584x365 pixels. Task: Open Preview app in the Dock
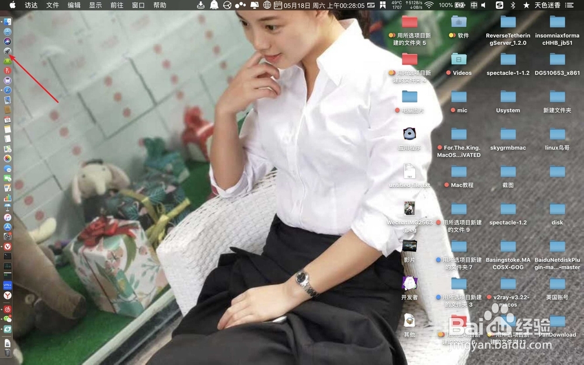[x=7, y=100]
